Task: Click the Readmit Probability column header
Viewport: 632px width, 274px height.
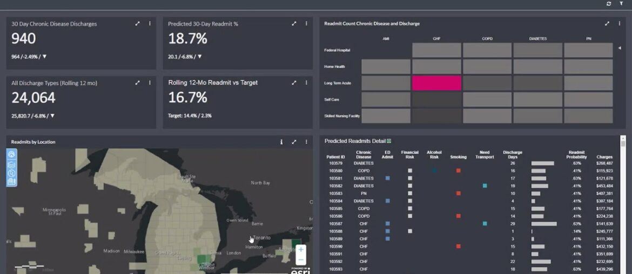Action: [576, 155]
